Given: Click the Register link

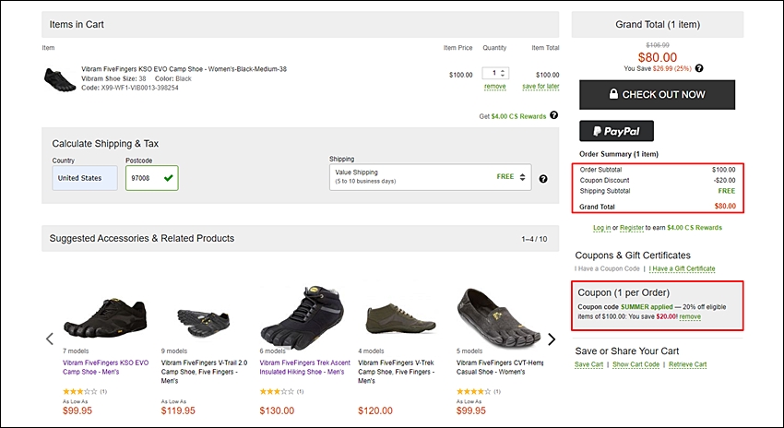Looking at the screenshot, I should (x=632, y=228).
